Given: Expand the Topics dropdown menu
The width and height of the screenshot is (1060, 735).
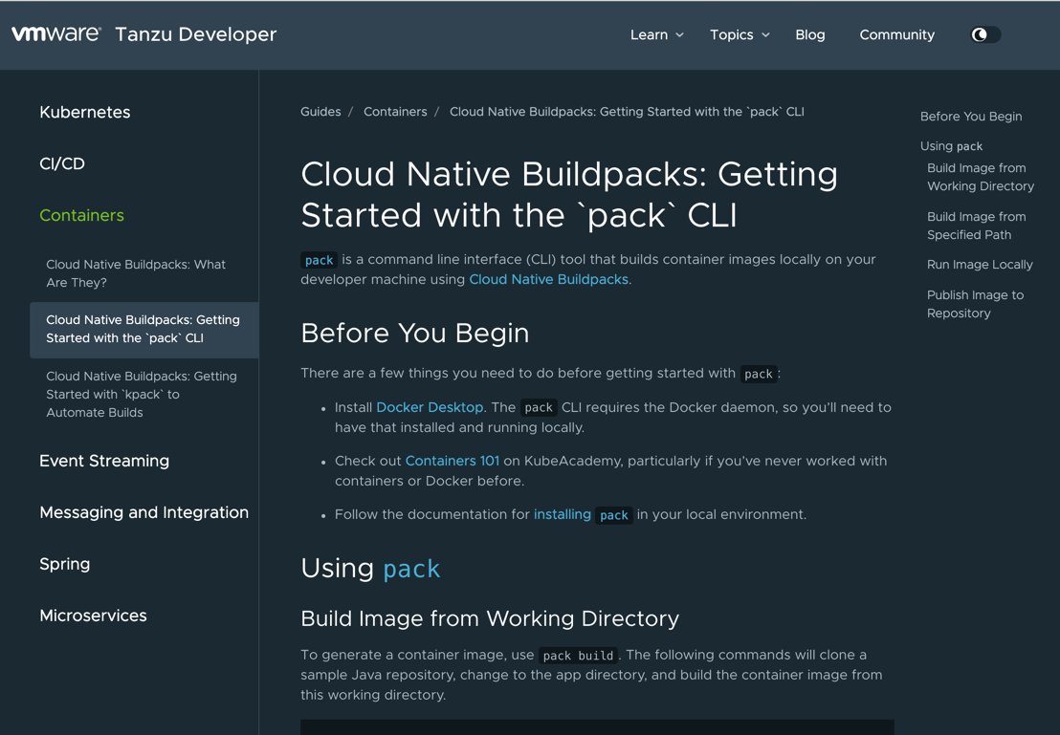Looking at the screenshot, I should [740, 34].
